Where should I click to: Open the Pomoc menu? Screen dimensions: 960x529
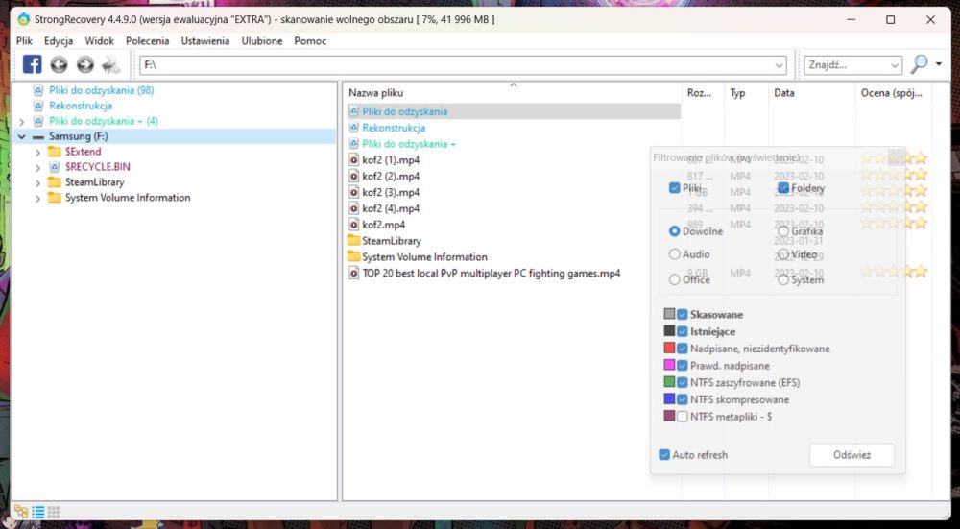click(310, 41)
